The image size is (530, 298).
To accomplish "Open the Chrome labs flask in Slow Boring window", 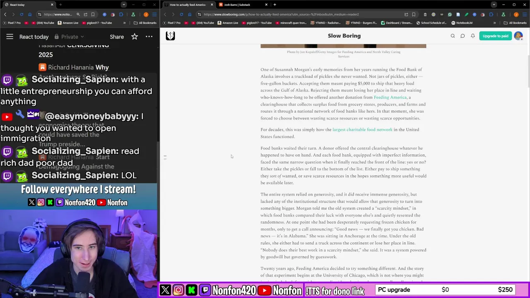I will coord(503,14).
